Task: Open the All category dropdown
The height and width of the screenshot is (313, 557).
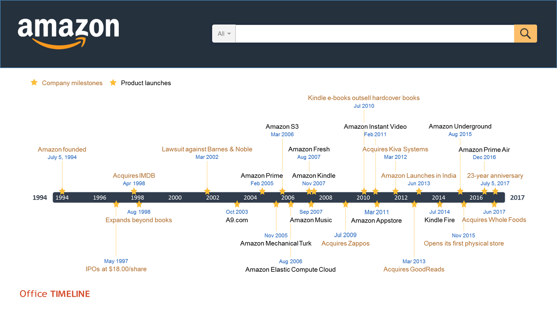Action: (x=224, y=33)
